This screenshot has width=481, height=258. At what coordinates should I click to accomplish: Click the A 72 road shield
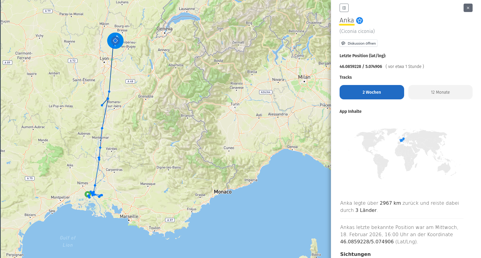72,61
